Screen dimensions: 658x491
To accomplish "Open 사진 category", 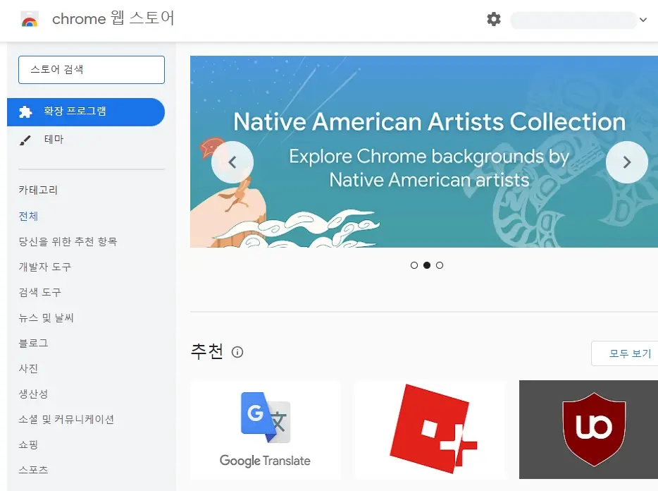I will tap(29, 369).
